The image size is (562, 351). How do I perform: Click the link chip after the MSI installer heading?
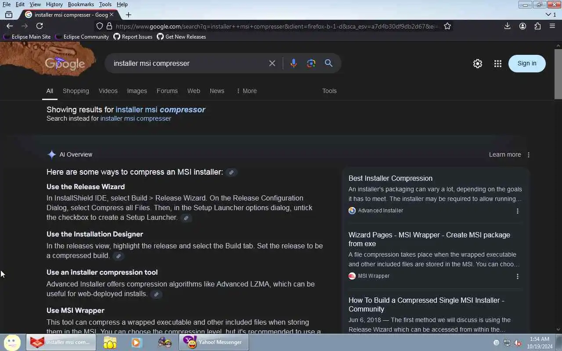(x=231, y=172)
